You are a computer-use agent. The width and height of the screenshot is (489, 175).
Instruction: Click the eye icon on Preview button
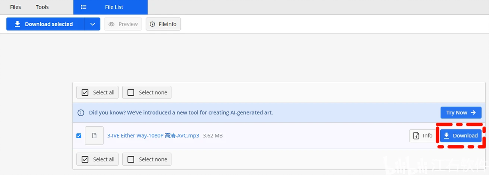[111, 24]
